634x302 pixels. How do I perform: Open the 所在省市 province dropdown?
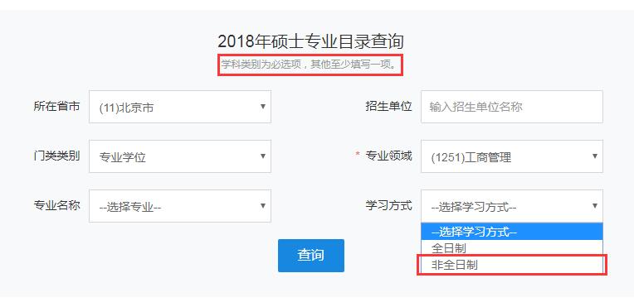(x=180, y=107)
